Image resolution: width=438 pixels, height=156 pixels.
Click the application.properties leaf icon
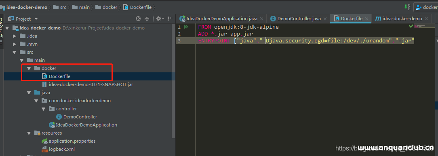(44, 141)
